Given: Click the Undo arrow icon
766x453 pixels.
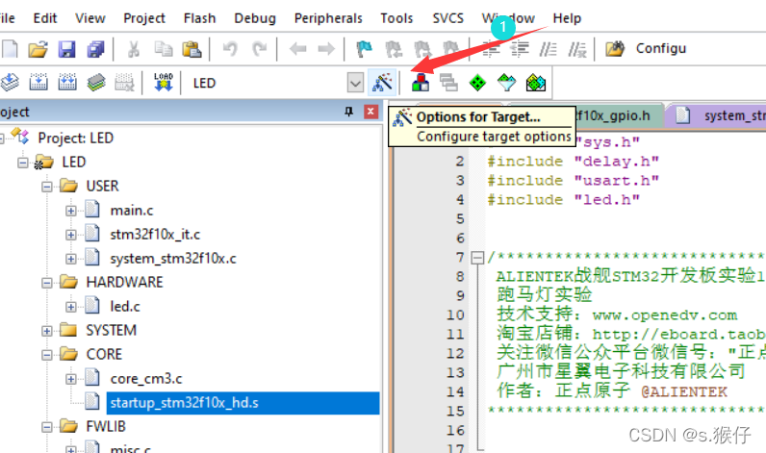Looking at the screenshot, I should click(x=230, y=49).
